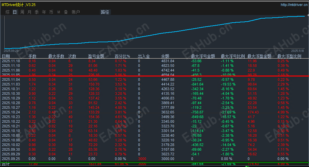
Task: Click the 次数 column header
Action: point(72,56)
